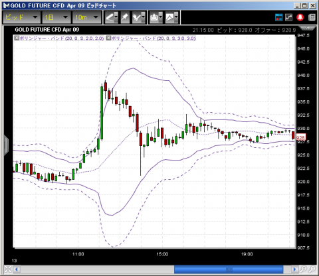Click the pushpin icon in toolbar

(125, 17)
